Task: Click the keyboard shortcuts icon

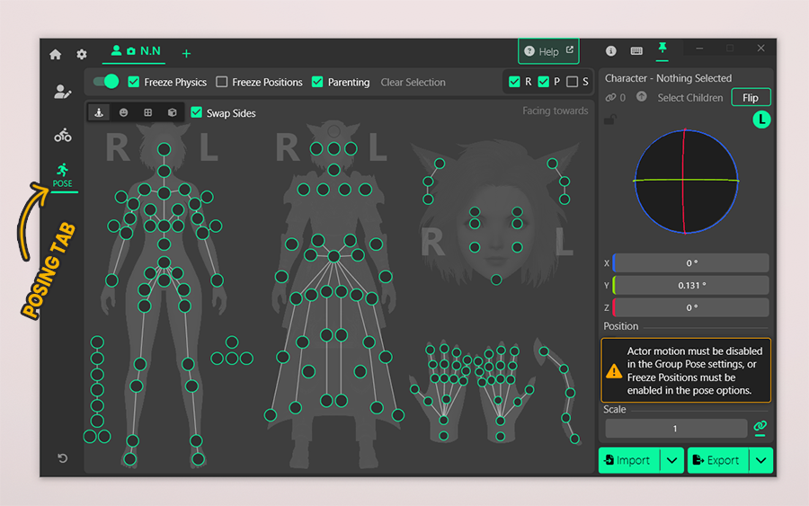Action: click(636, 51)
